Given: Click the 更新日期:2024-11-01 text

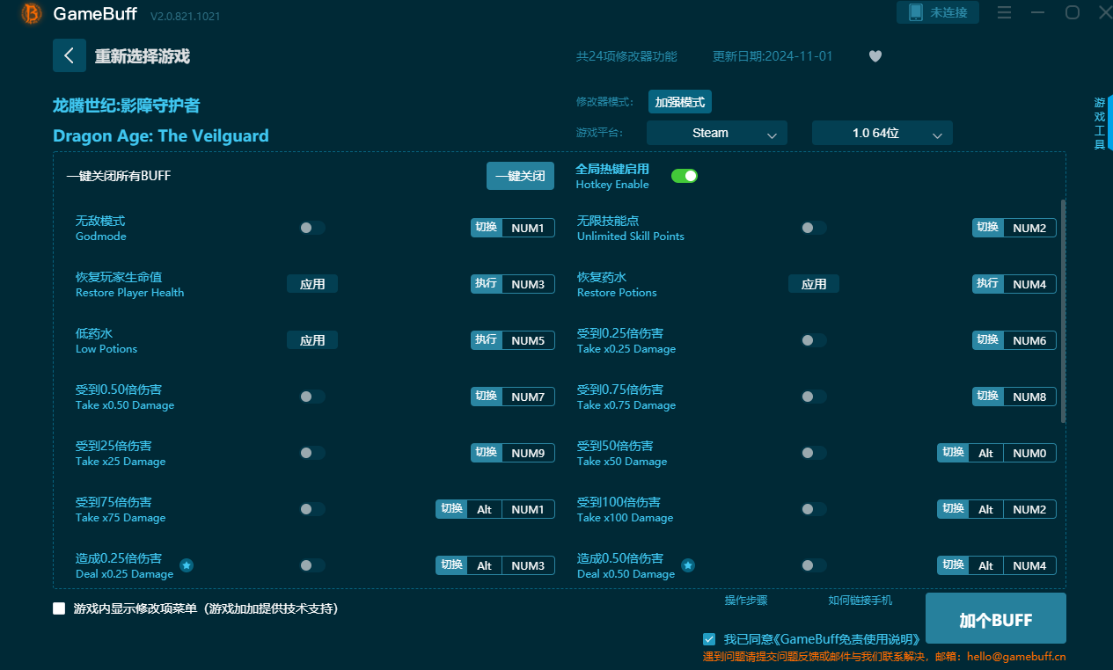Looking at the screenshot, I should coord(773,56).
